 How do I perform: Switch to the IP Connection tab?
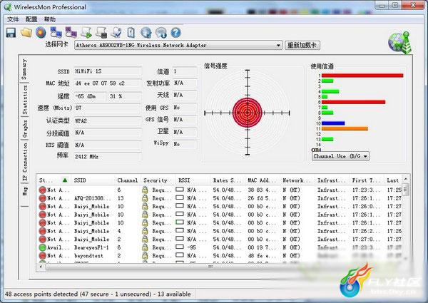coord(25,162)
